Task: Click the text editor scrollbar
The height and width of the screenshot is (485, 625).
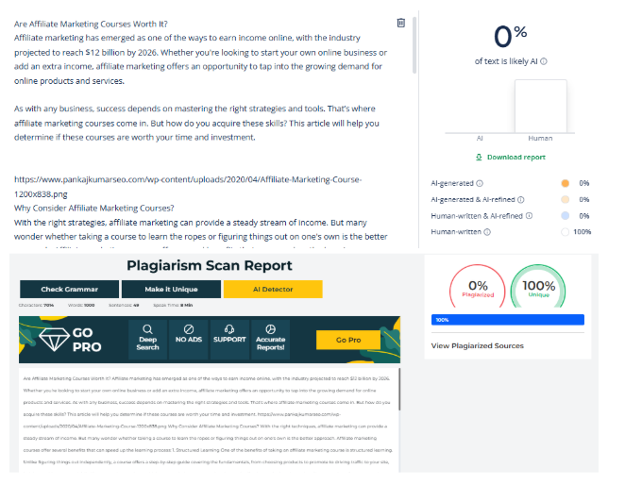Action: (x=414, y=45)
